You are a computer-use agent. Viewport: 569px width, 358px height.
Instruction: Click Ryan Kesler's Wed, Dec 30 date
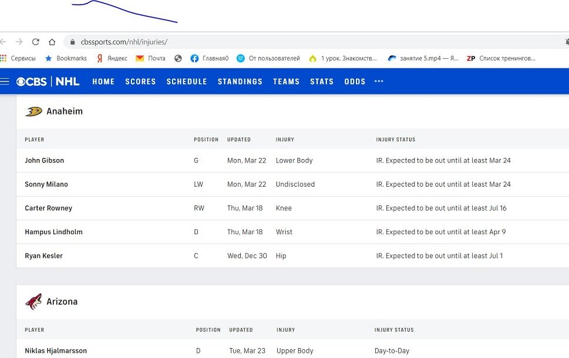click(247, 256)
